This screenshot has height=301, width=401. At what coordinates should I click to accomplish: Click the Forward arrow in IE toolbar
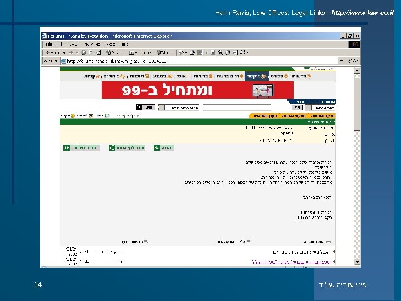click(71, 53)
